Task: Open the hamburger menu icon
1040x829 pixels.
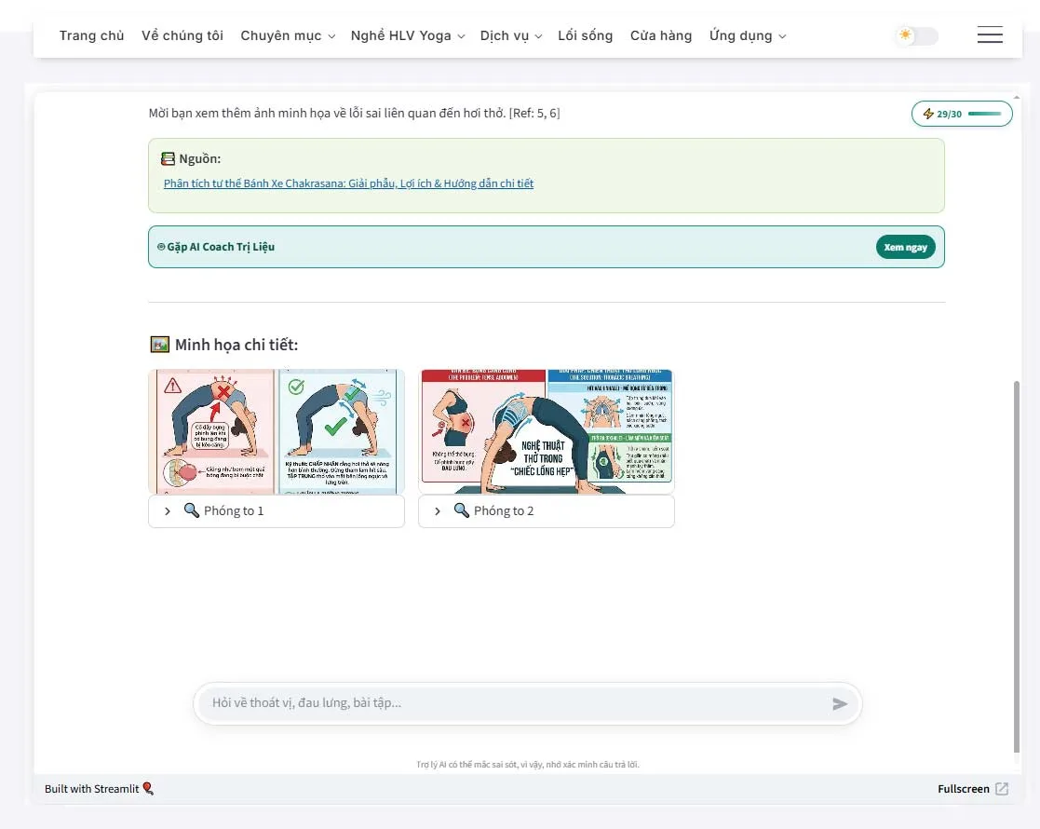Action: tap(990, 35)
